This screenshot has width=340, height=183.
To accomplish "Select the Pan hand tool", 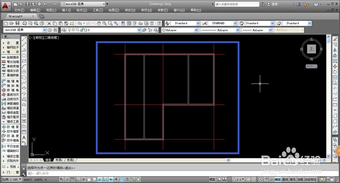I will click(99, 23).
